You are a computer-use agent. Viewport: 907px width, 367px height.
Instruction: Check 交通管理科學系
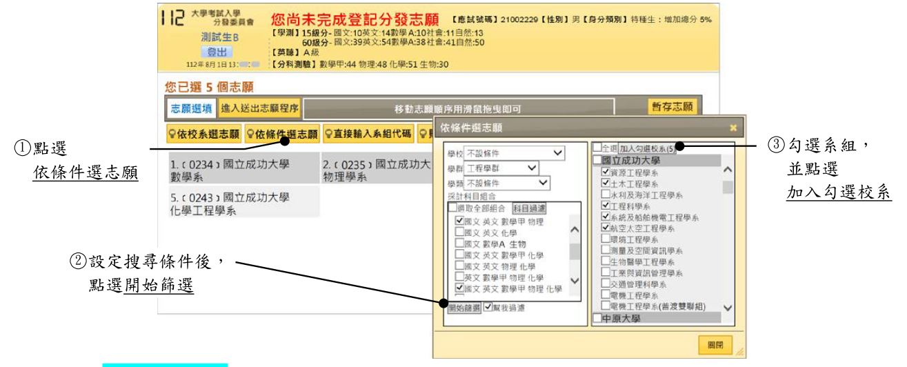click(606, 283)
